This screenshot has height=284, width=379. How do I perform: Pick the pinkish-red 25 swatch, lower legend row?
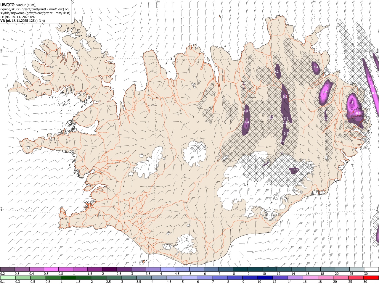(x=356, y=277)
